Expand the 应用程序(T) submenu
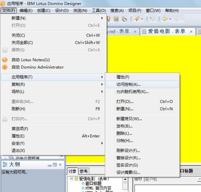 tap(54, 77)
